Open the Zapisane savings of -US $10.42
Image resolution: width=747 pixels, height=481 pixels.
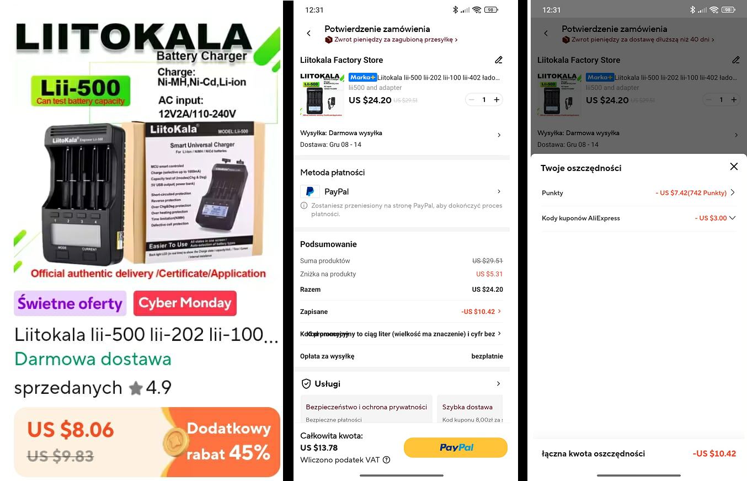tap(402, 312)
